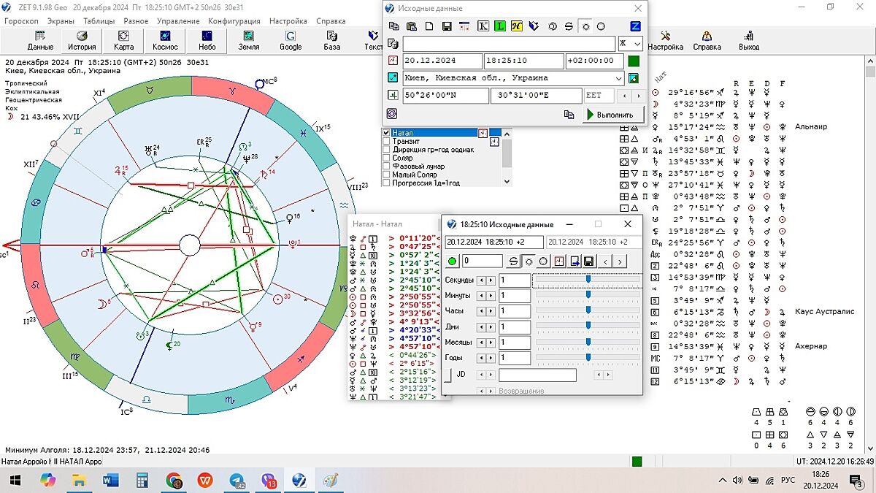Screen dimensions: 876x493
Task: Click the blue Z icon in Исходные данные
Action: coord(635,26)
